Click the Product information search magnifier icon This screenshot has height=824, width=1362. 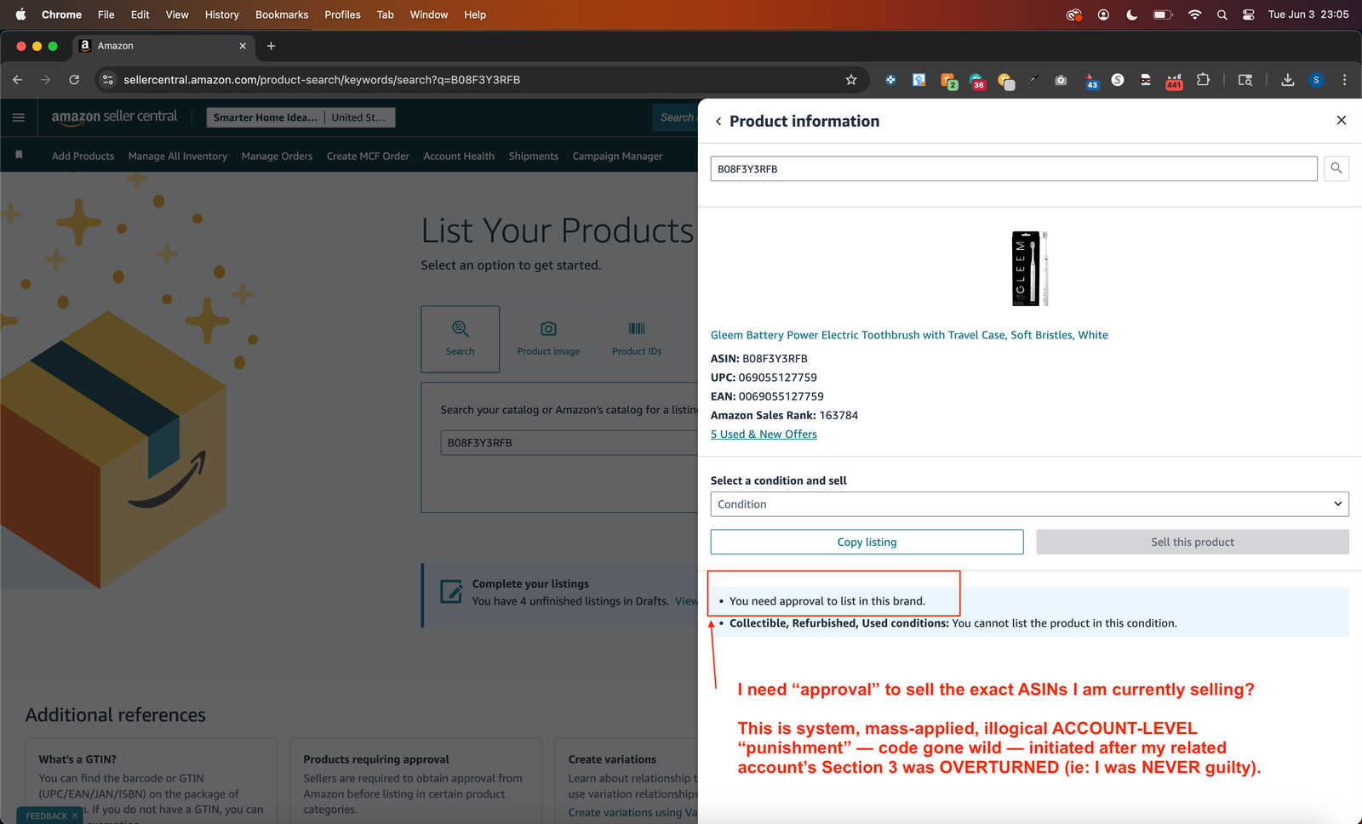(x=1336, y=168)
